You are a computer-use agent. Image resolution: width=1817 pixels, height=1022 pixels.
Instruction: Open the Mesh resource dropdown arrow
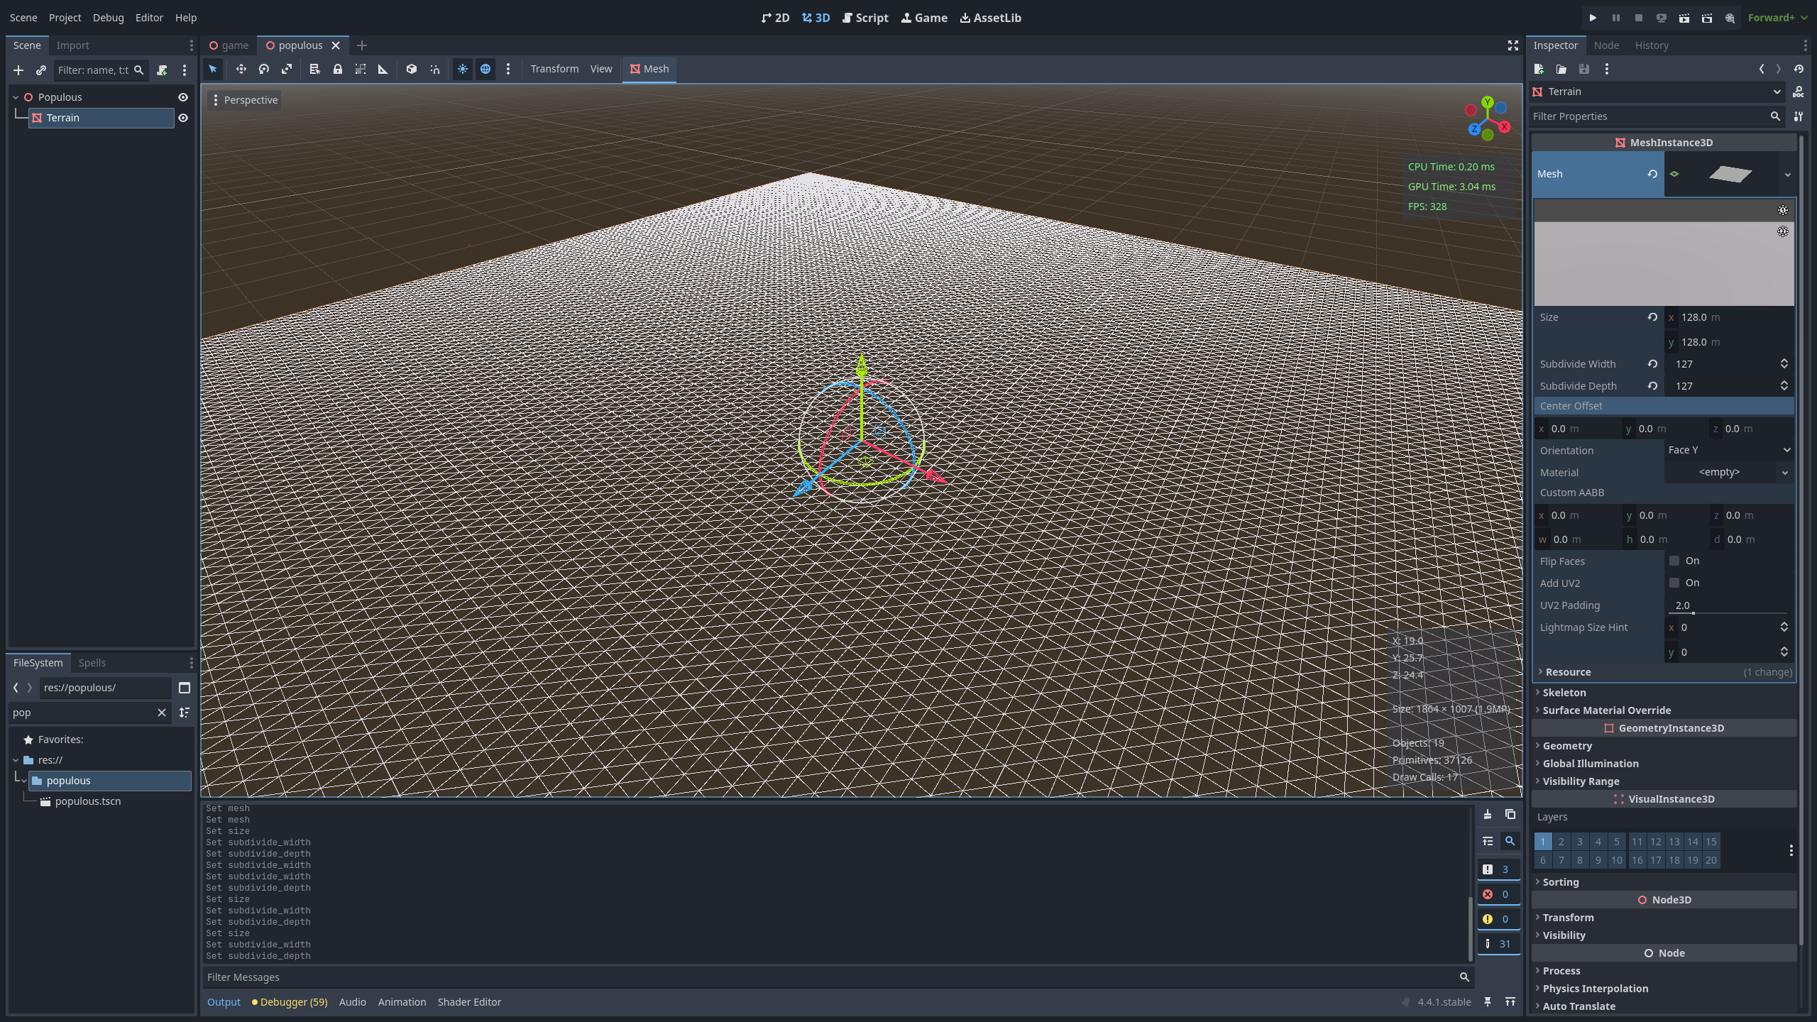(x=1787, y=175)
